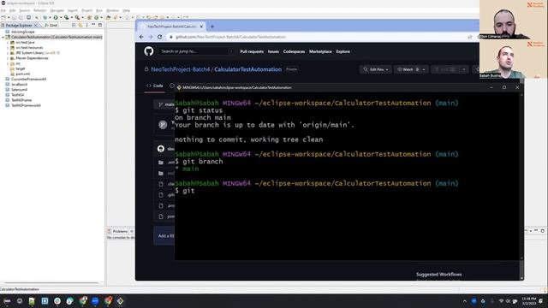The height and width of the screenshot is (308, 548).
Task: Open Issues in GitHub header
Action: 273,51
